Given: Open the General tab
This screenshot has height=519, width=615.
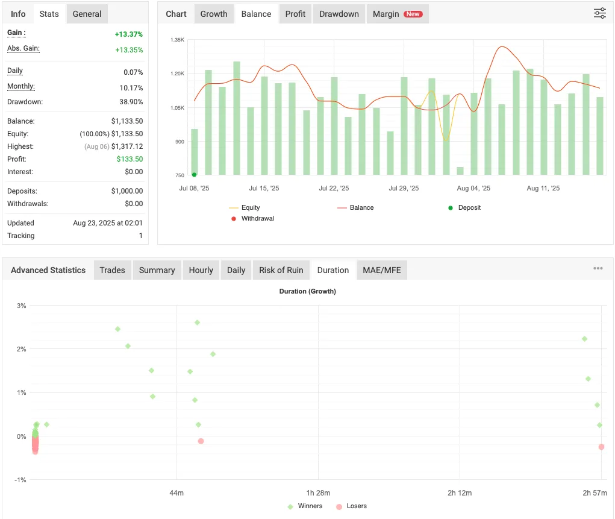Looking at the screenshot, I should [87, 13].
